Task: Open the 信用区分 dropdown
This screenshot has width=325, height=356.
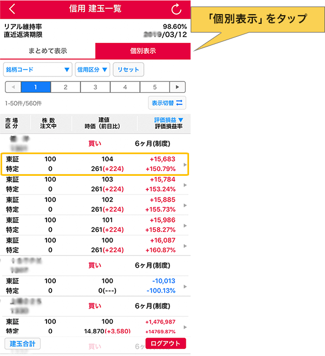Action: click(93, 69)
